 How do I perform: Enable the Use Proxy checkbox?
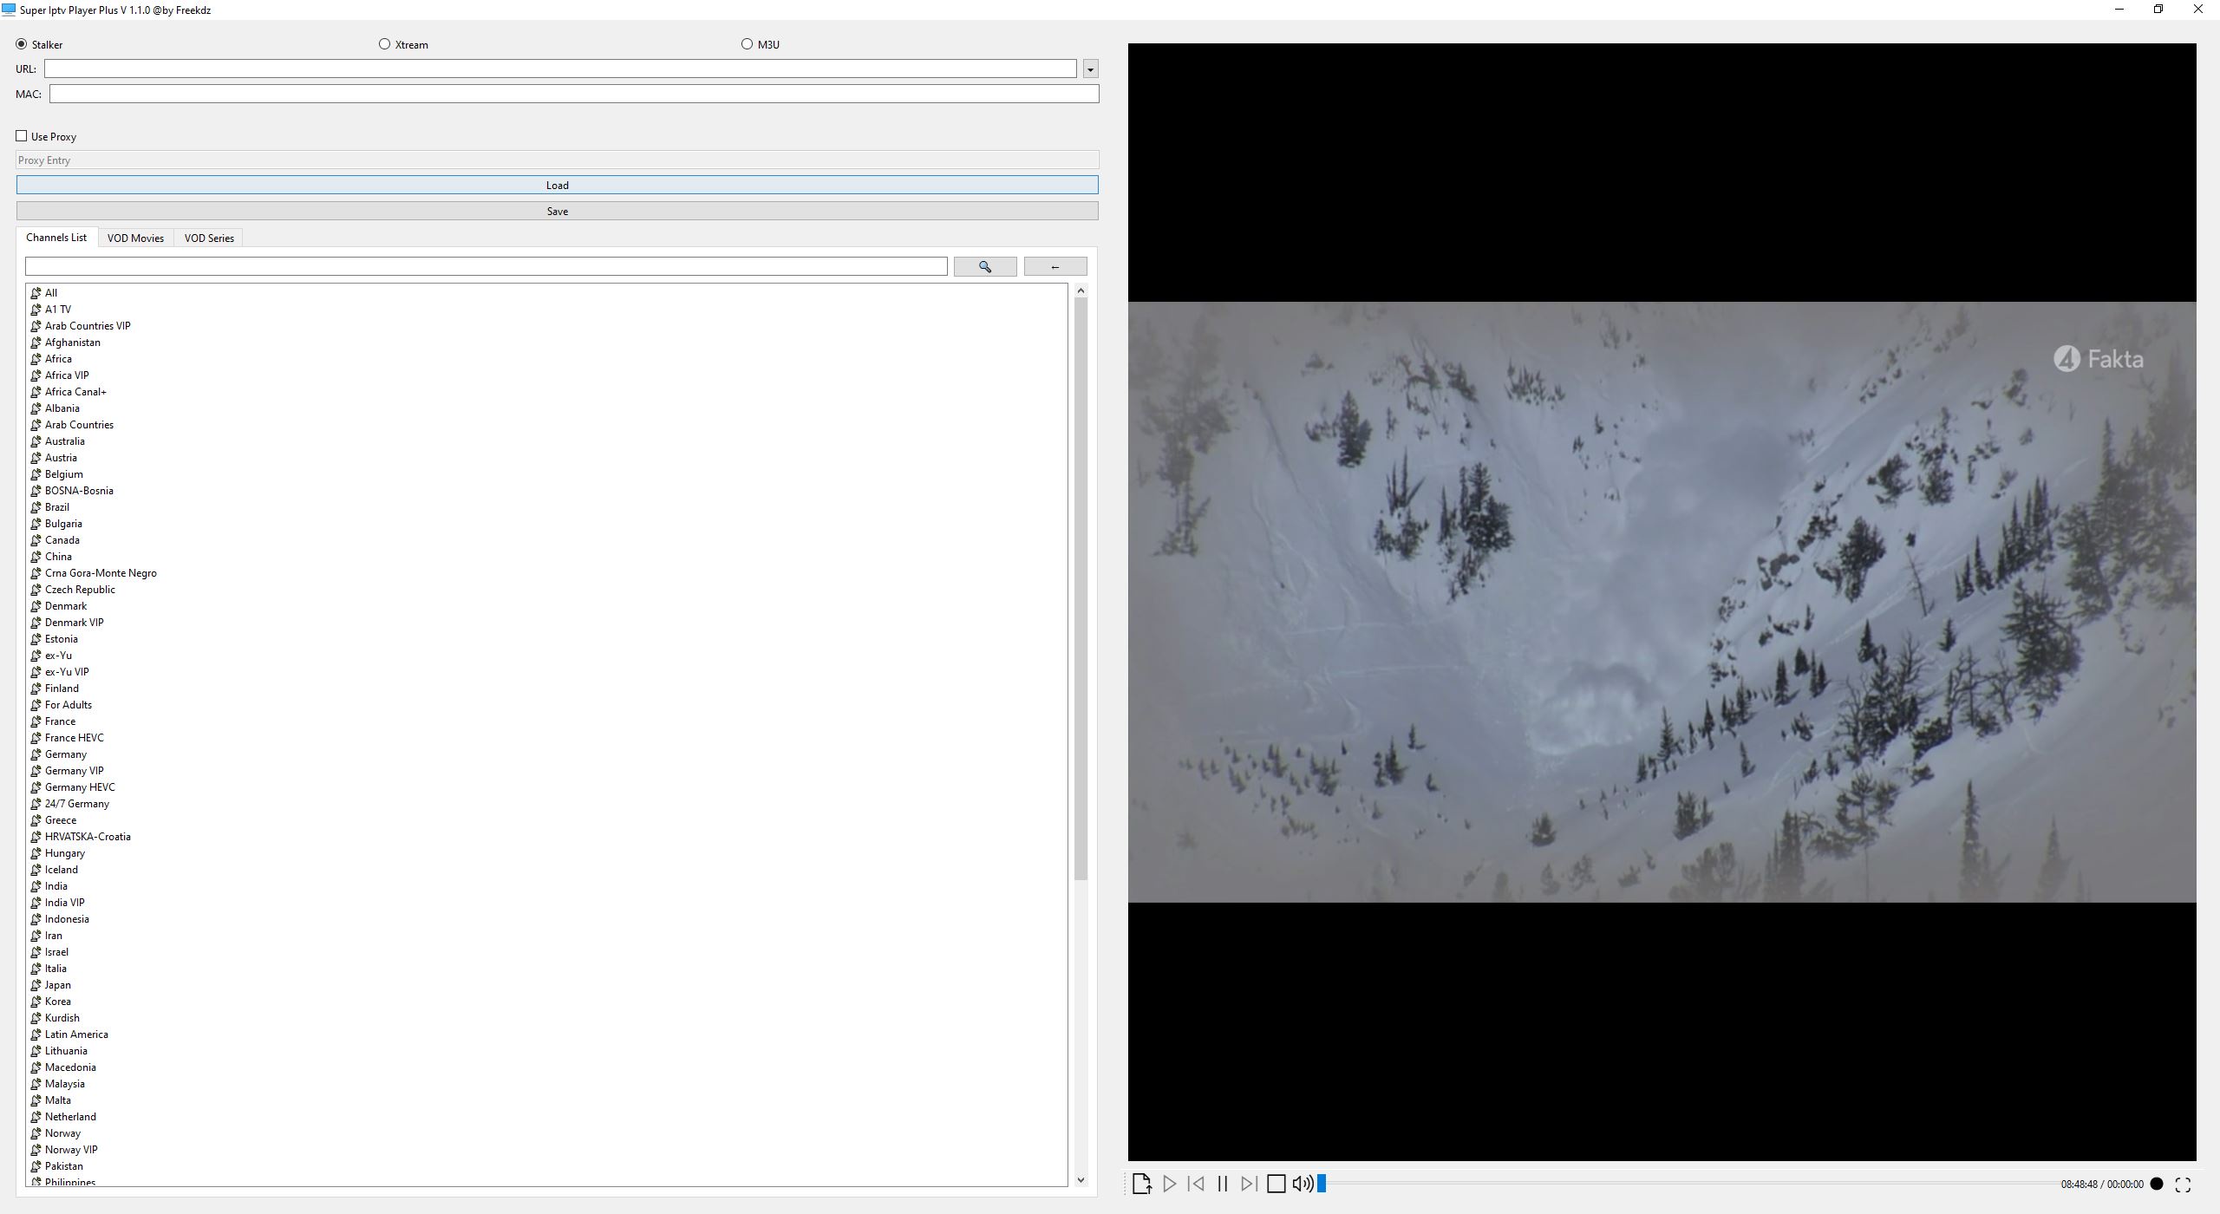coord(22,136)
